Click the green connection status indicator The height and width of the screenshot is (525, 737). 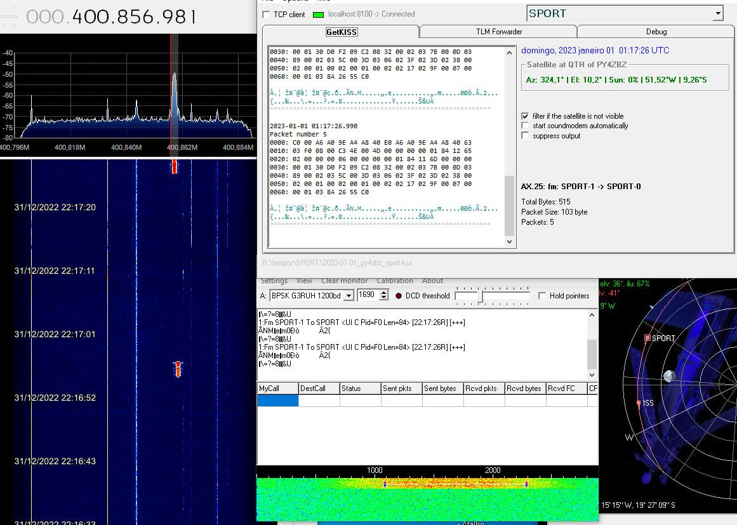pos(318,14)
